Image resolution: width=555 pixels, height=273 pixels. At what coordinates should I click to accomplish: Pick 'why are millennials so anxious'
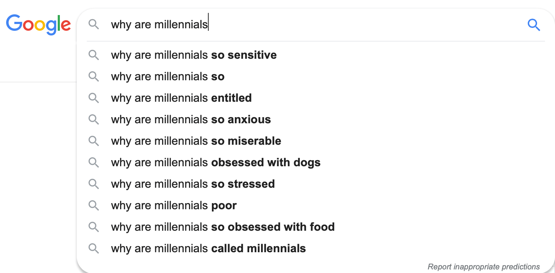tap(191, 120)
